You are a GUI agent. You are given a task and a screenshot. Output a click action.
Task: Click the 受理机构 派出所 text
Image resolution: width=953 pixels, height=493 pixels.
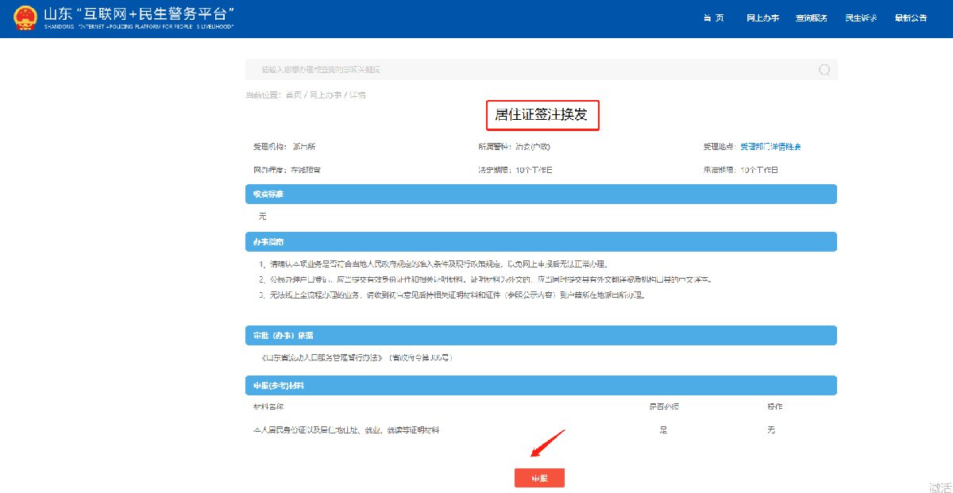pos(284,147)
